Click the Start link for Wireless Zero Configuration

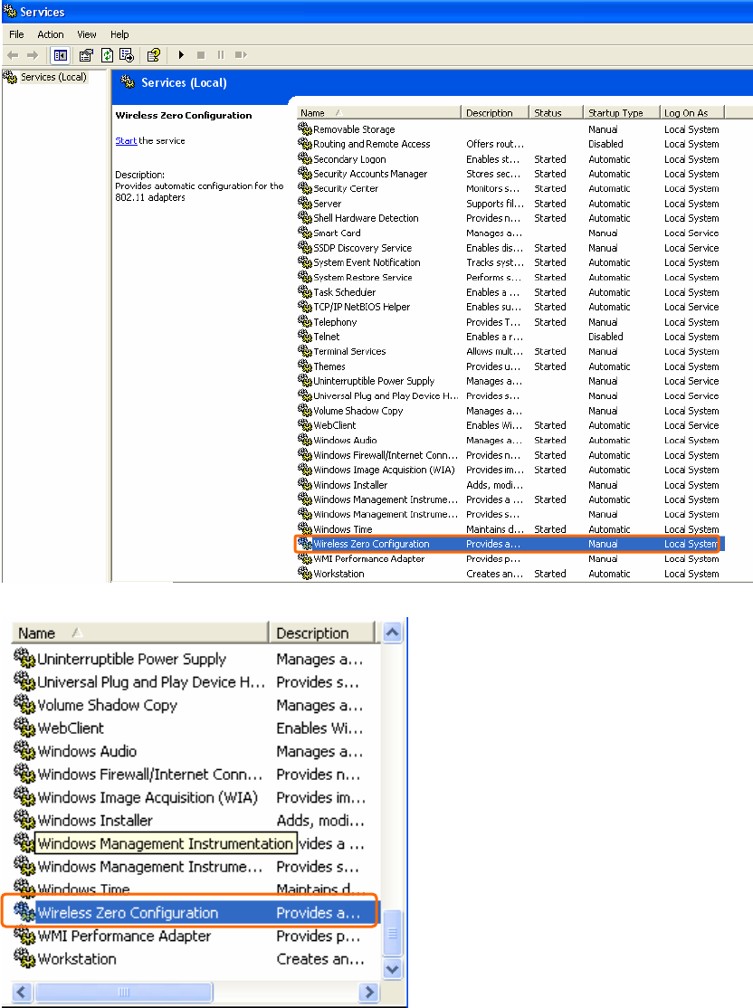point(126,141)
